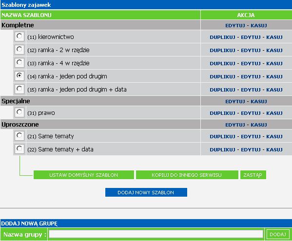
Task: Click EDYTUJ for the Uproszczone group
Action: [x=235, y=125]
